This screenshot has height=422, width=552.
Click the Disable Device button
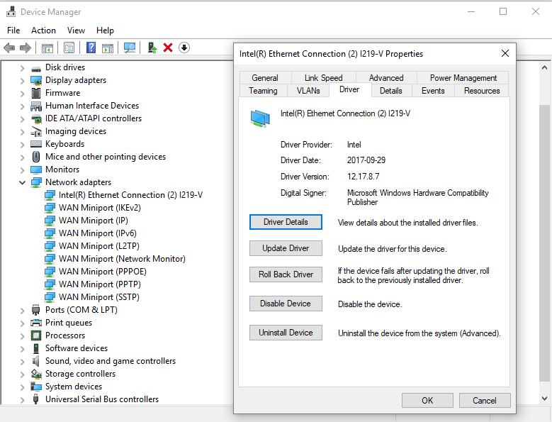tap(286, 304)
